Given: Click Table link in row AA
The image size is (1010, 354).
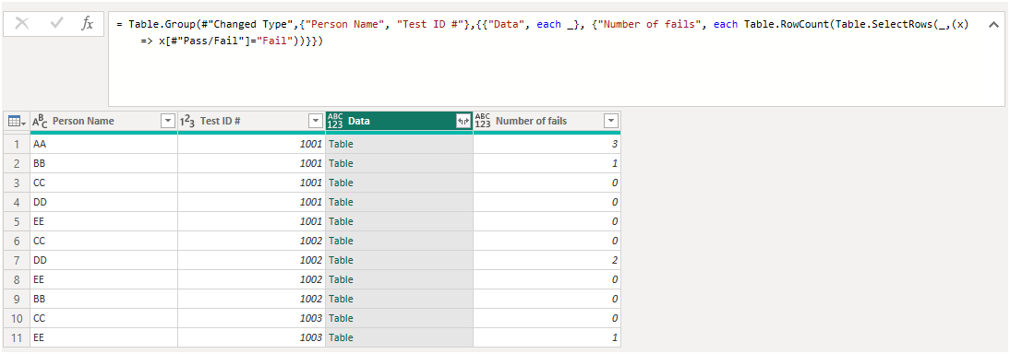Looking at the screenshot, I should click(341, 144).
